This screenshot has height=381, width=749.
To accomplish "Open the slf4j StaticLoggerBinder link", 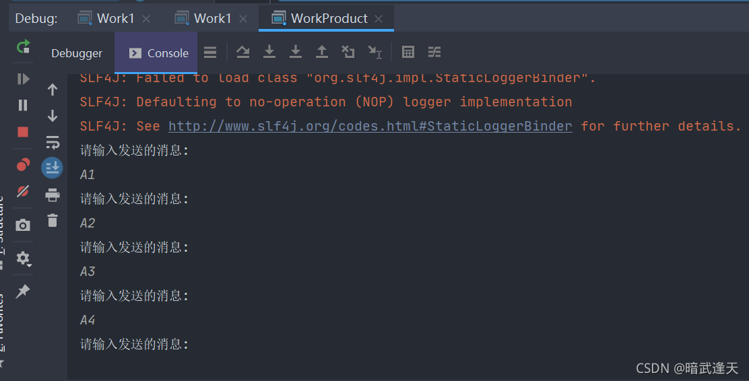I will pyautogui.click(x=370, y=126).
